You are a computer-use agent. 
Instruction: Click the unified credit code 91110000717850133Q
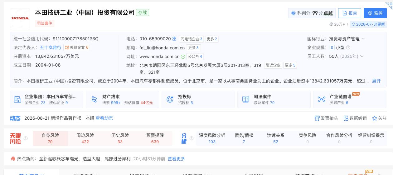[x=75, y=39]
